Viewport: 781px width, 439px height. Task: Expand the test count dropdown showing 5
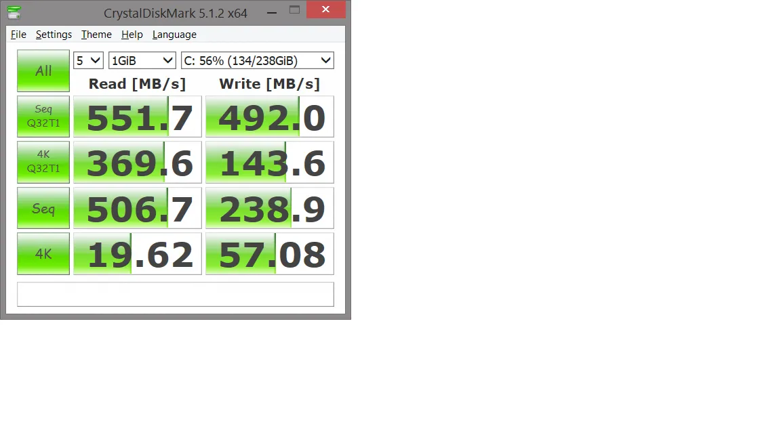point(88,61)
